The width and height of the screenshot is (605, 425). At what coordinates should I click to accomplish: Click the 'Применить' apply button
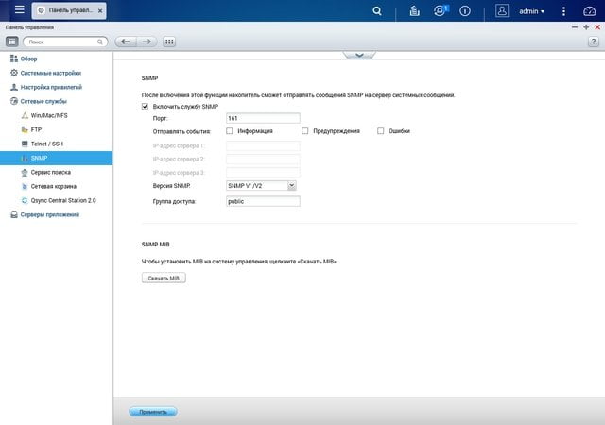[153, 412]
